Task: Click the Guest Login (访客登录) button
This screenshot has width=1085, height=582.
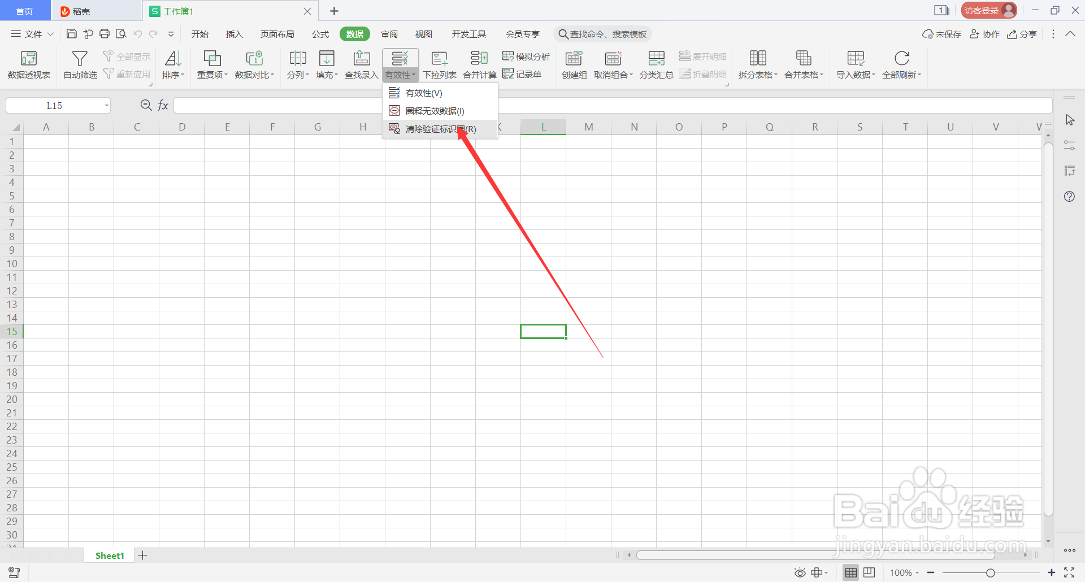Action: coord(989,10)
